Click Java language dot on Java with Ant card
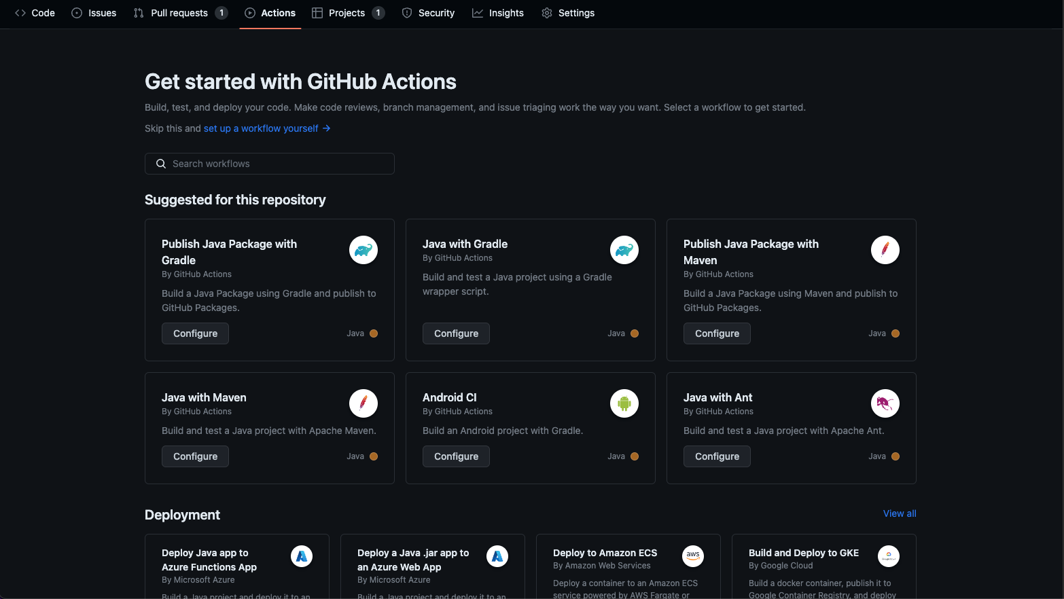The image size is (1064, 599). (x=895, y=456)
